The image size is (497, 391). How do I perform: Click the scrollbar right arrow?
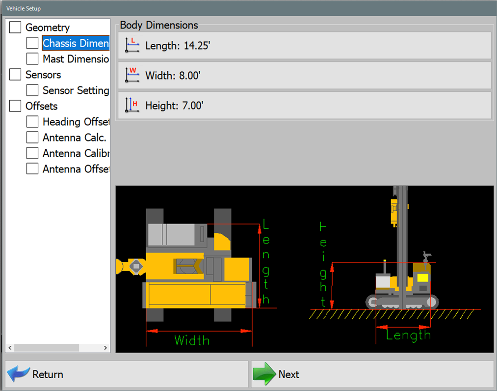pyautogui.click(x=105, y=347)
